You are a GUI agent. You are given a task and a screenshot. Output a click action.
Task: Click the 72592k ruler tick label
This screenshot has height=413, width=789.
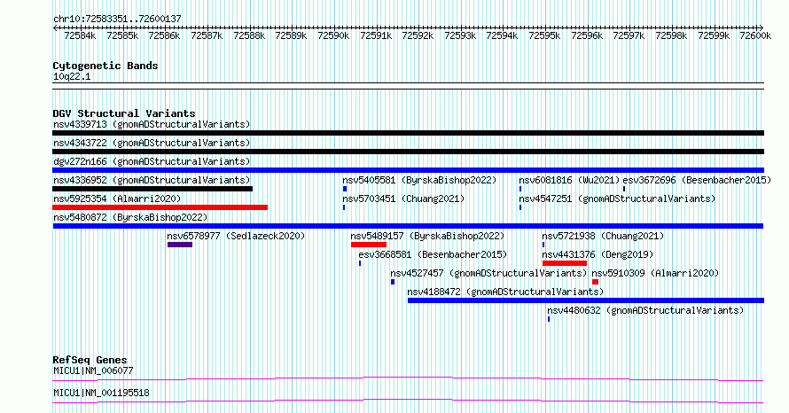[418, 35]
